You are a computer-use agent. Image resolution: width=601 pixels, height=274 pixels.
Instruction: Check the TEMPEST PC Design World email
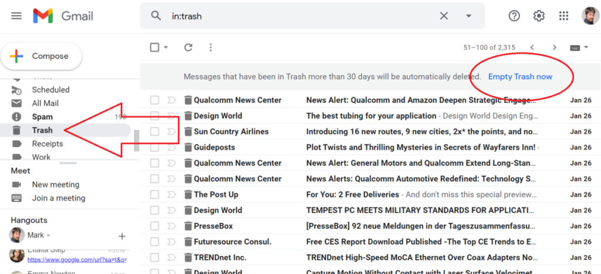[x=154, y=211]
